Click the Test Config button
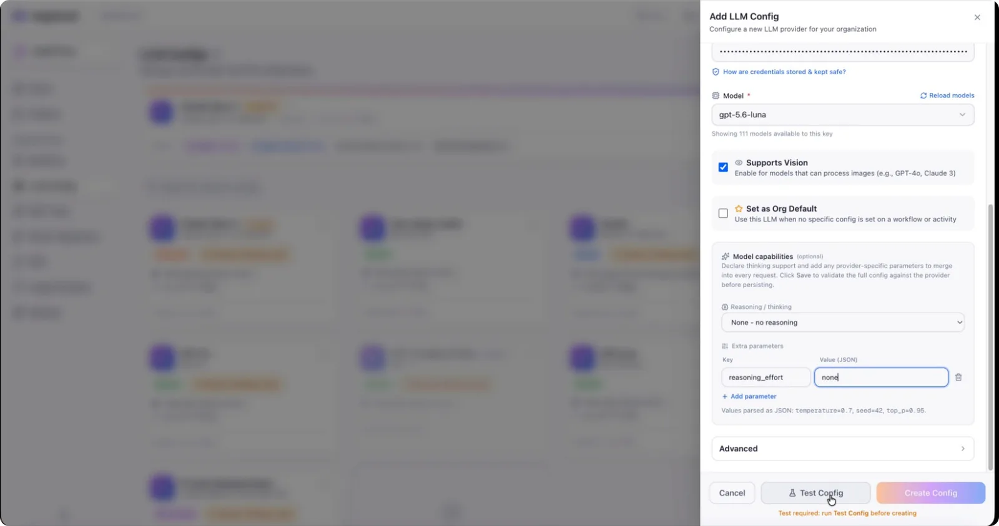The width and height of the screenshot is (999, 526). [815, 493]
